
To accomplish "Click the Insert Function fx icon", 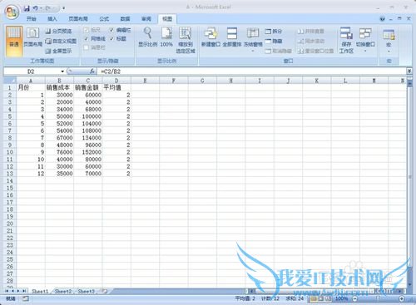I will point(92,71).
